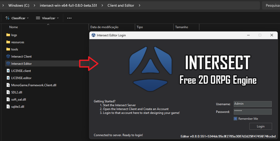The width and height of the screenshot is (280, 141).
Task: Click the LICENSE.client file icon
Action: (x=8, y=71)
